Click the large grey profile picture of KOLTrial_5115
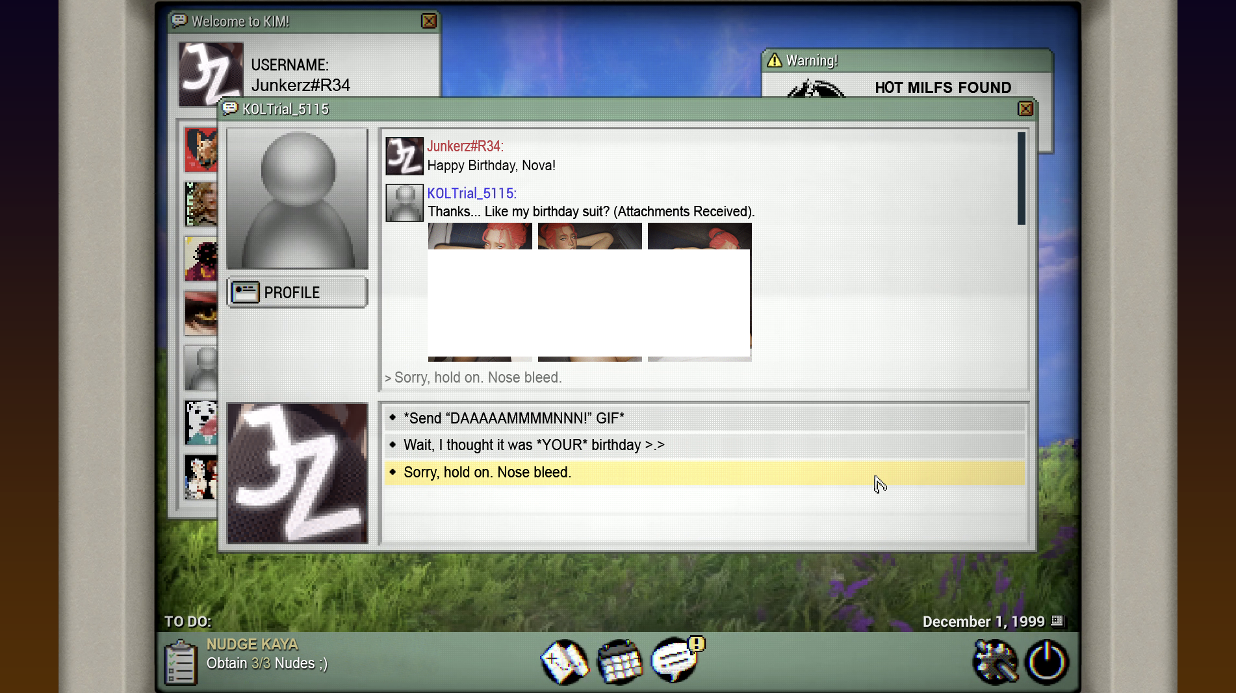This screenshot has width=1236, height=693. 298,199
